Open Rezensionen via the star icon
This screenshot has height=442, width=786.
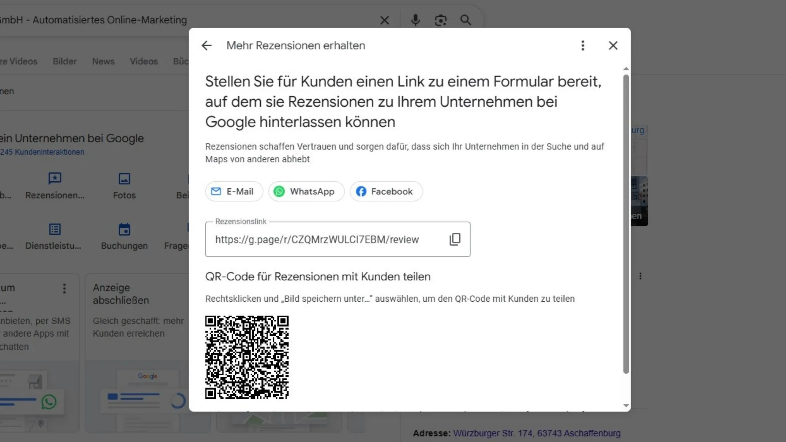click(55, 179)
